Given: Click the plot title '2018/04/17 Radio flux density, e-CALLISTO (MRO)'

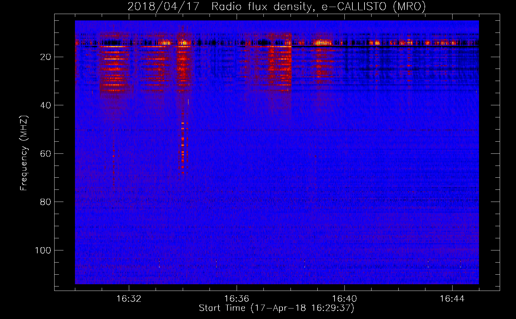Looking at the screenshot, I should point(276,7).
